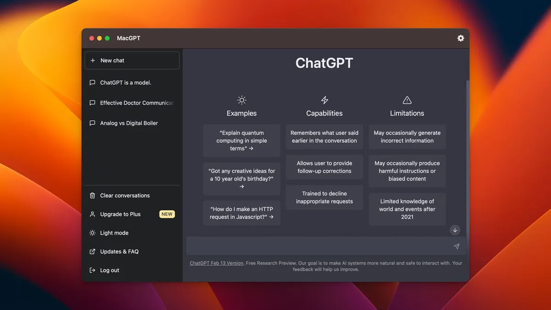Image resolution: width=551 pixels, height=310 pixels.
Task: Open the Effective Doctor Communication conversation
Action: [132, 103]
